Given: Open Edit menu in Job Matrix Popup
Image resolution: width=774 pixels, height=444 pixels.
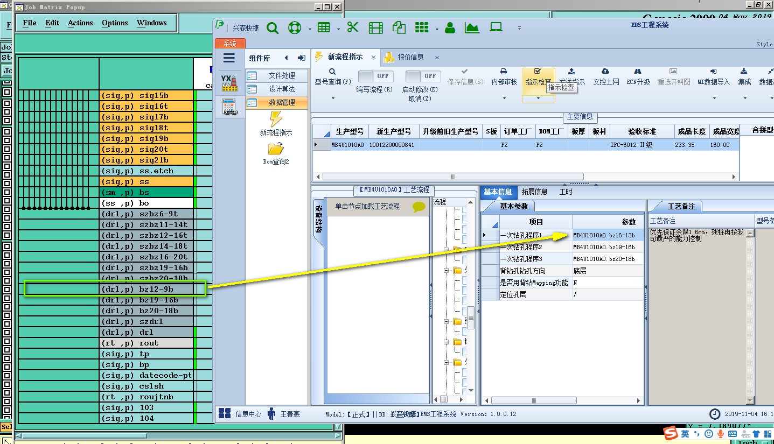Looking at the screenshot, I should tap(52, 23).
